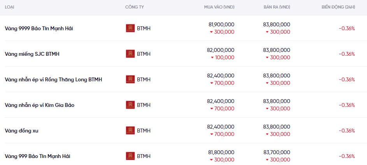The image size is (367, 165).
Task: Open Vàng miếng SJC BTMH entry
Action: click(32, 54)
